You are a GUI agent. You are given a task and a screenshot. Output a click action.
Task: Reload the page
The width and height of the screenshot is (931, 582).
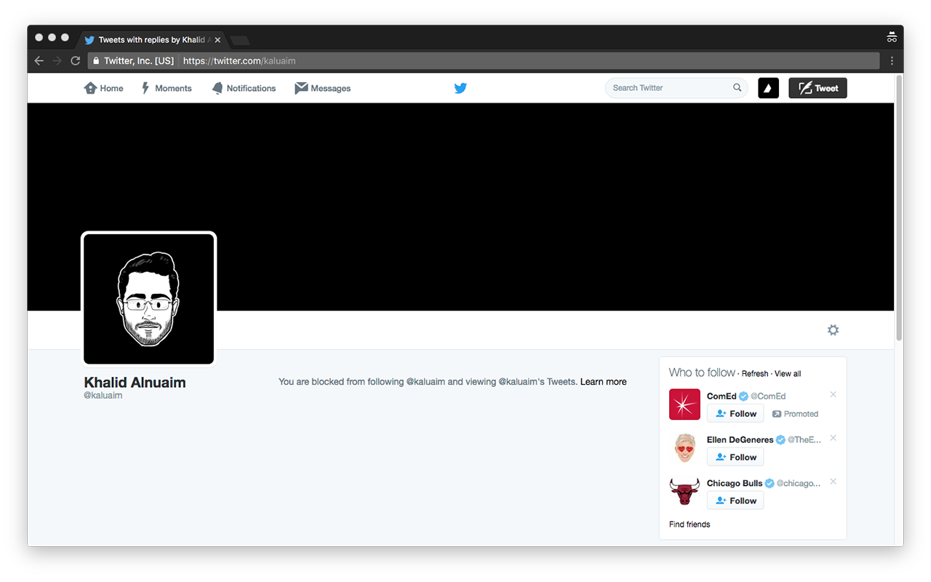click(75, 61)
